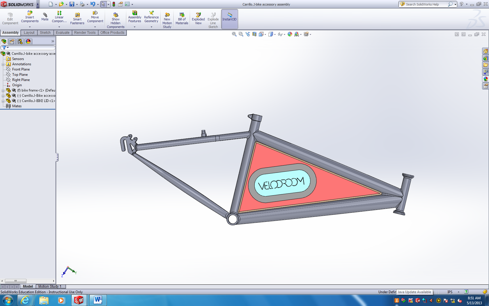Viewport: 489px width, 306px height.
Task: Open Appearances task pane tab
Action: [486, 79]
